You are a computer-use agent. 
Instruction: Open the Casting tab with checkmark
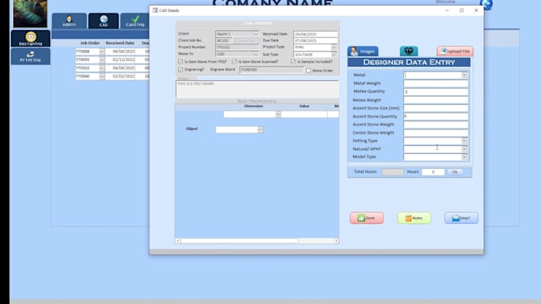135,21
